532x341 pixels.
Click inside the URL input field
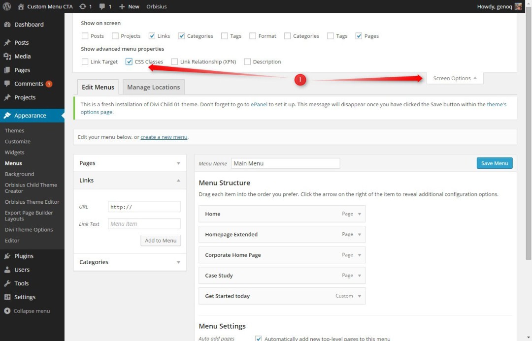coord(144,207)
